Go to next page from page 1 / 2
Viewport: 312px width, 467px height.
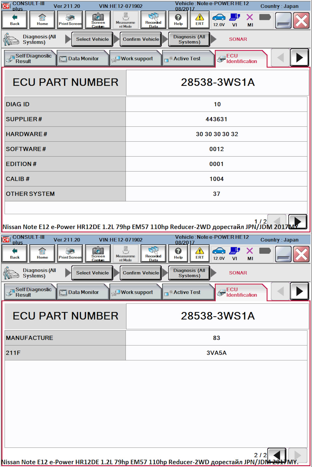[x=297, y=221]
